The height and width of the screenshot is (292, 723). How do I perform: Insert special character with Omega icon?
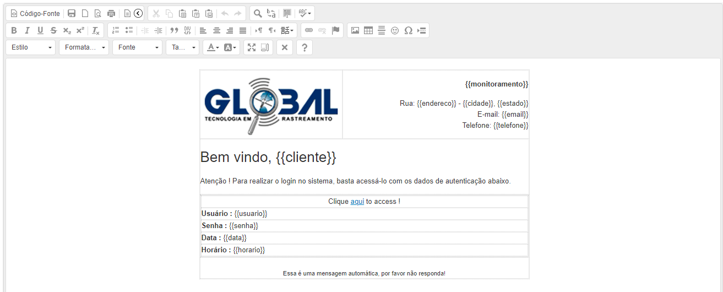click(x=408, y=30)
